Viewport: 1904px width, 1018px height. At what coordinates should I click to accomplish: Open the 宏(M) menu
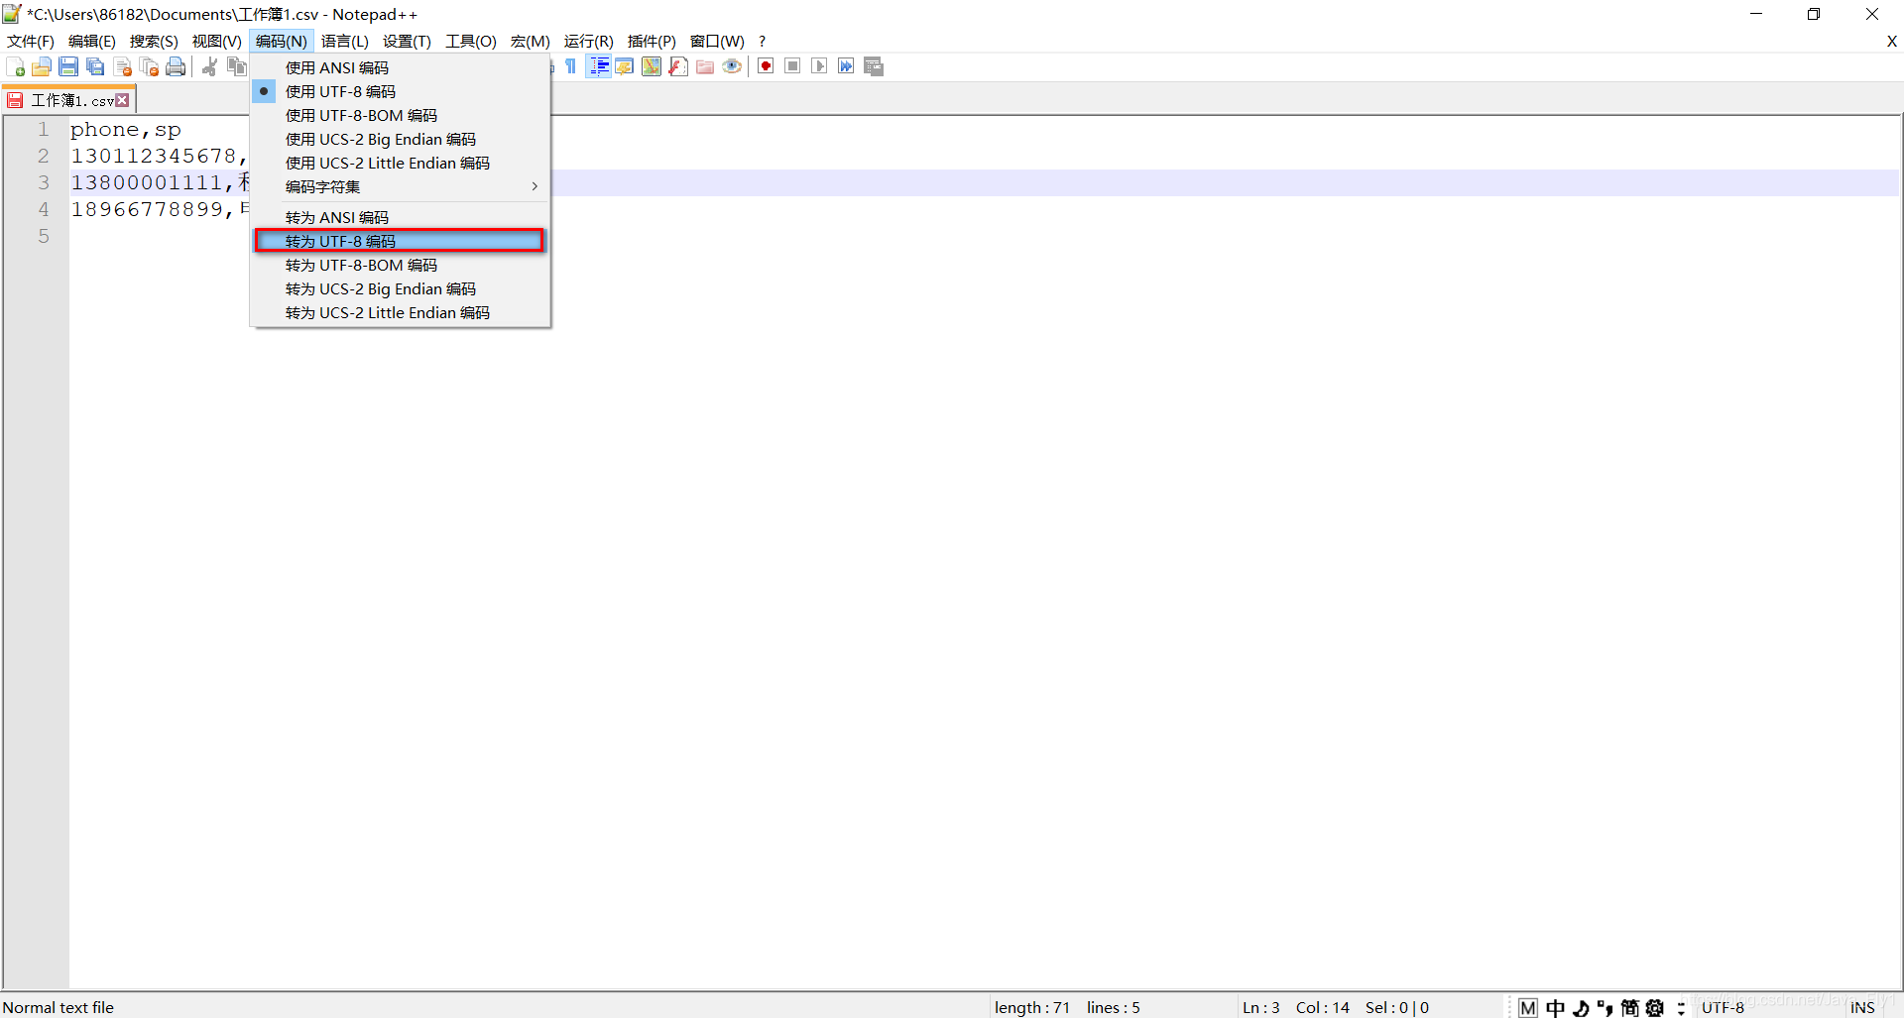point(530,41)
